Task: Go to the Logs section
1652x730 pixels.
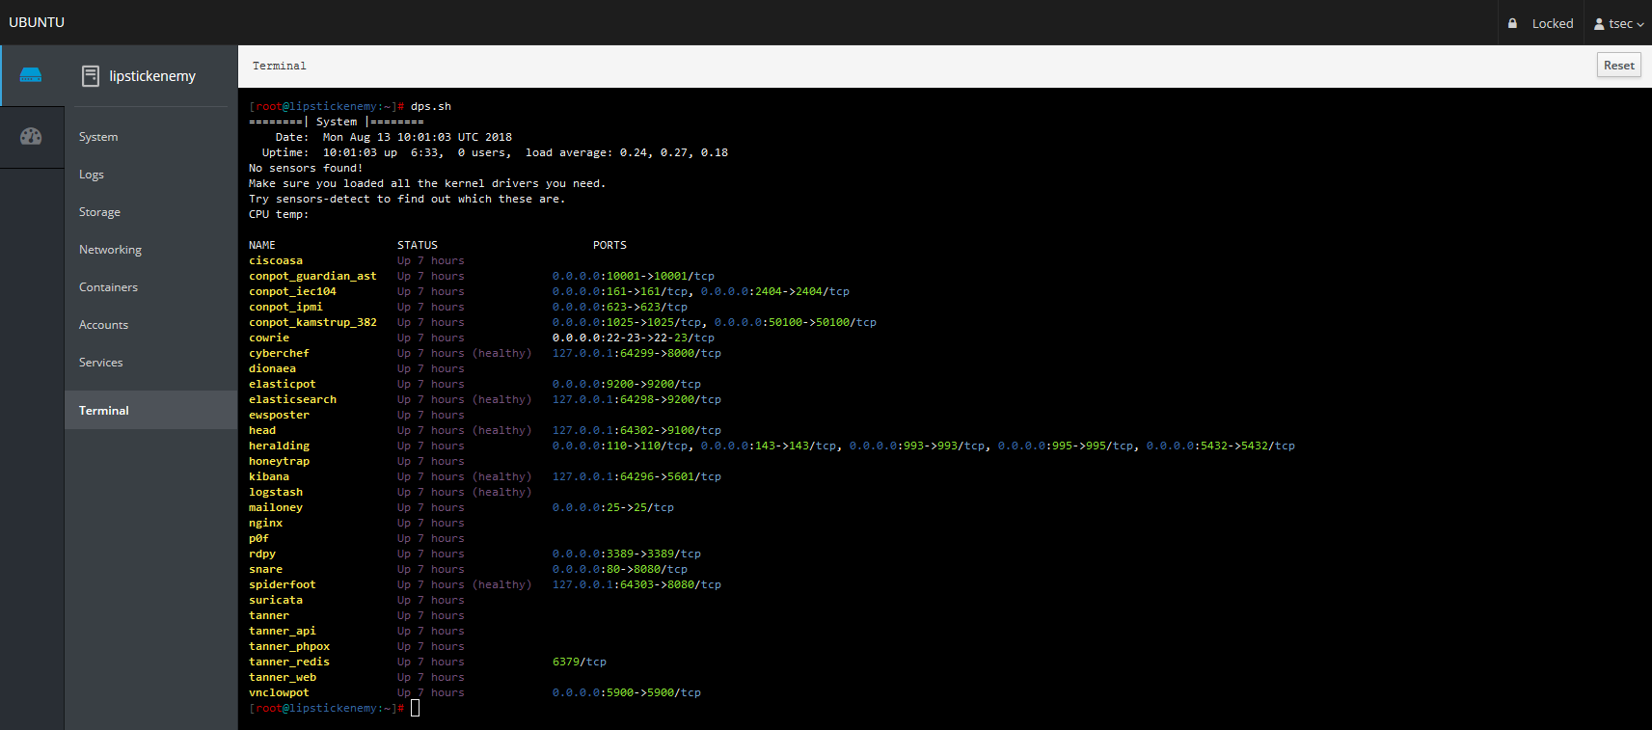Action: click(x=92, y=175)
